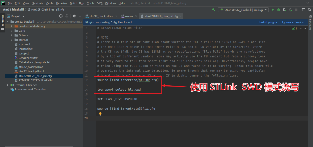The height and width of the screenshot is (147, 313).
Task: Click Ignore extension link
Action: point(293,22)
